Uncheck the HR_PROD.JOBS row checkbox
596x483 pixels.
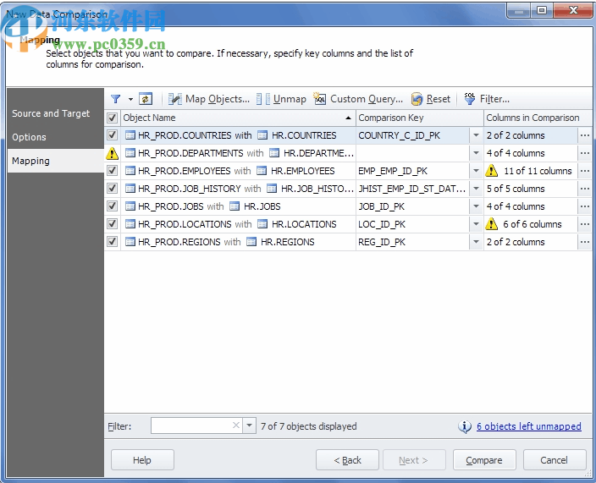(x=112, y=206)
